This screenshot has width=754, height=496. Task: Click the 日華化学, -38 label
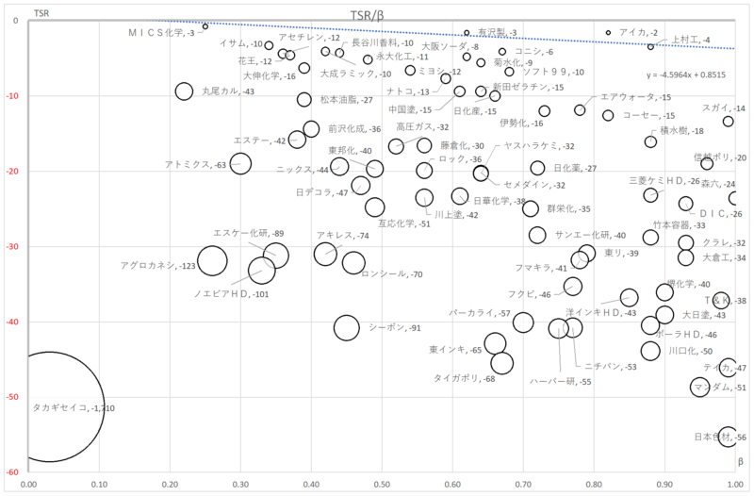click(500, 201)
